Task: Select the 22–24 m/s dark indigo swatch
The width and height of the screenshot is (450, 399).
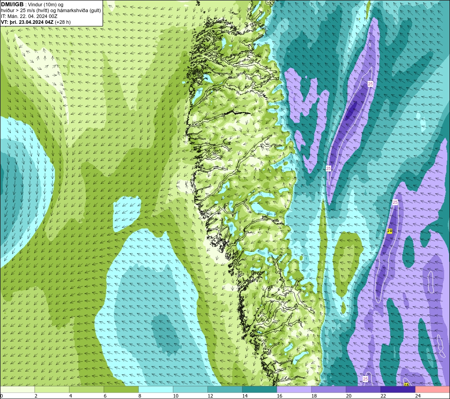Action: (398, 390)
